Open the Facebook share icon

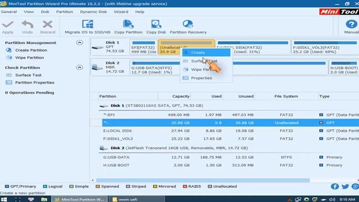[335, 186]
